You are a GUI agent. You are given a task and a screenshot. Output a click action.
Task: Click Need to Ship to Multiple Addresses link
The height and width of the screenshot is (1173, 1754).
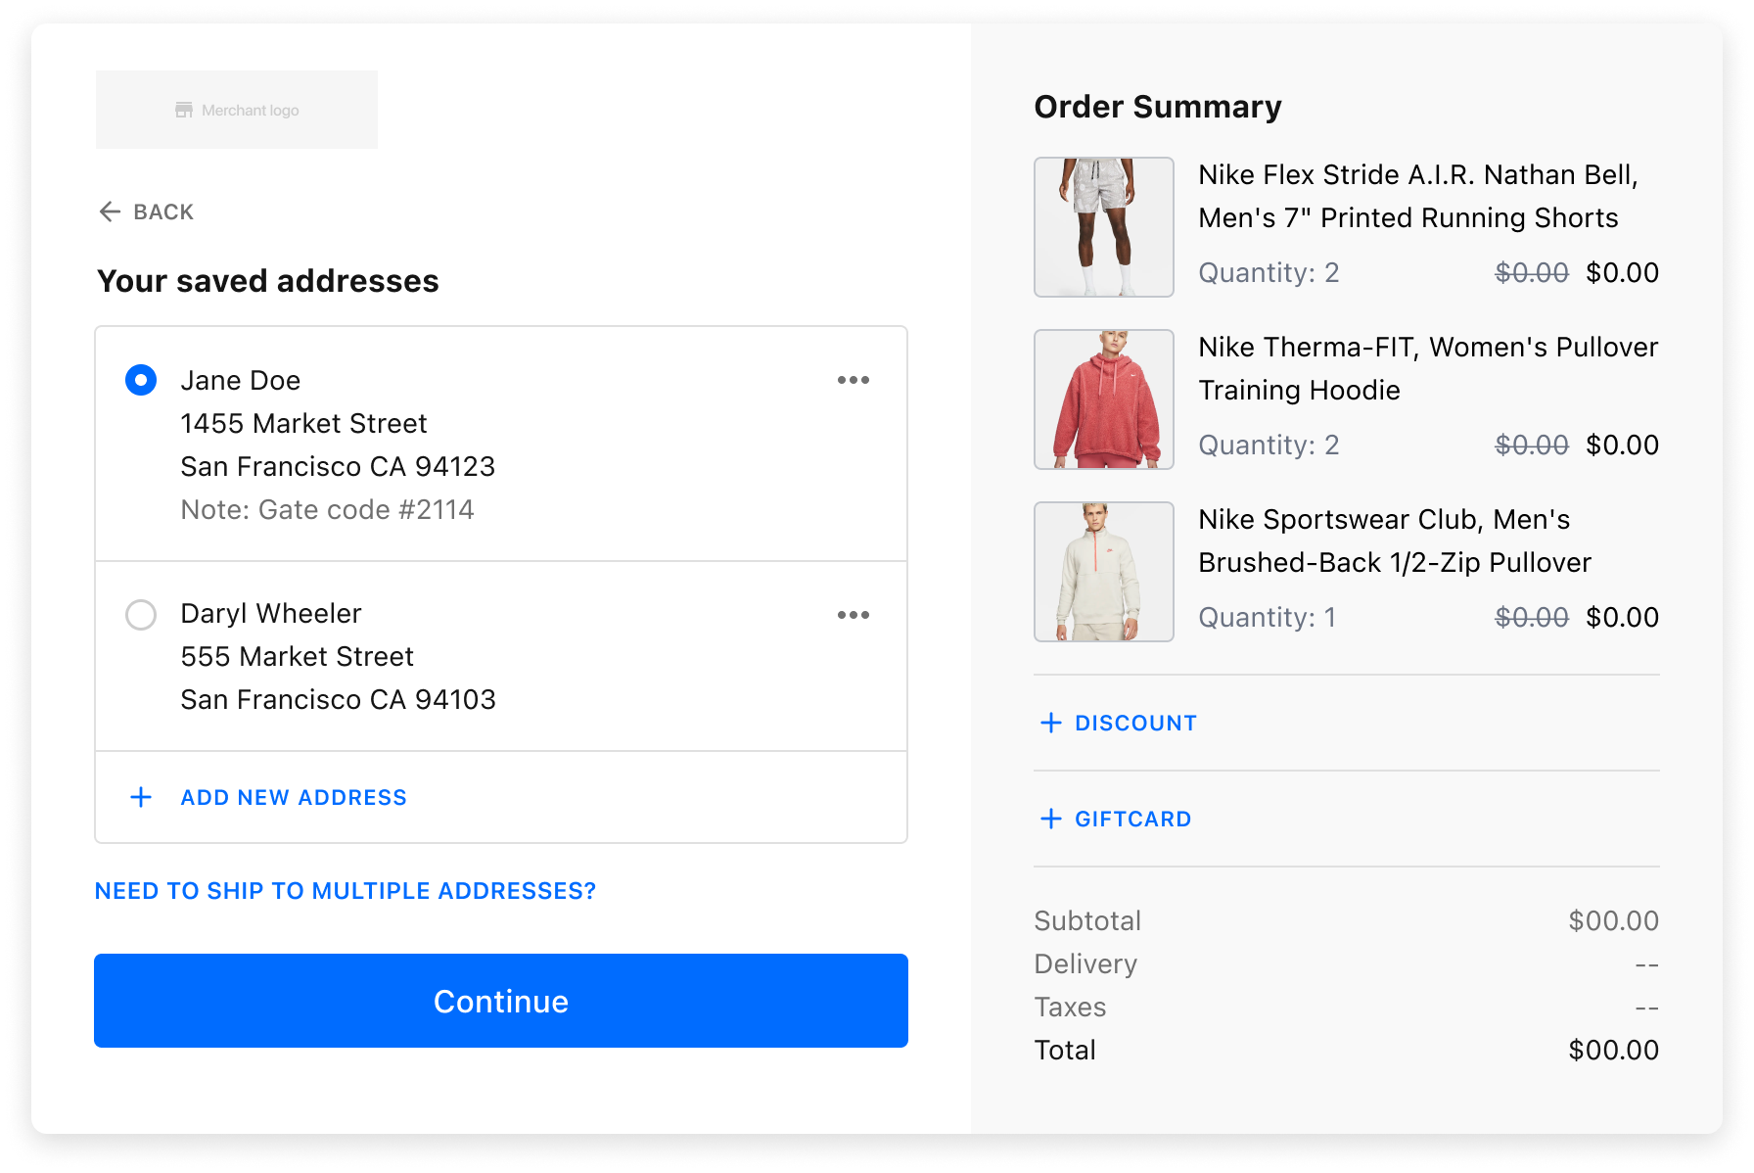346,891
